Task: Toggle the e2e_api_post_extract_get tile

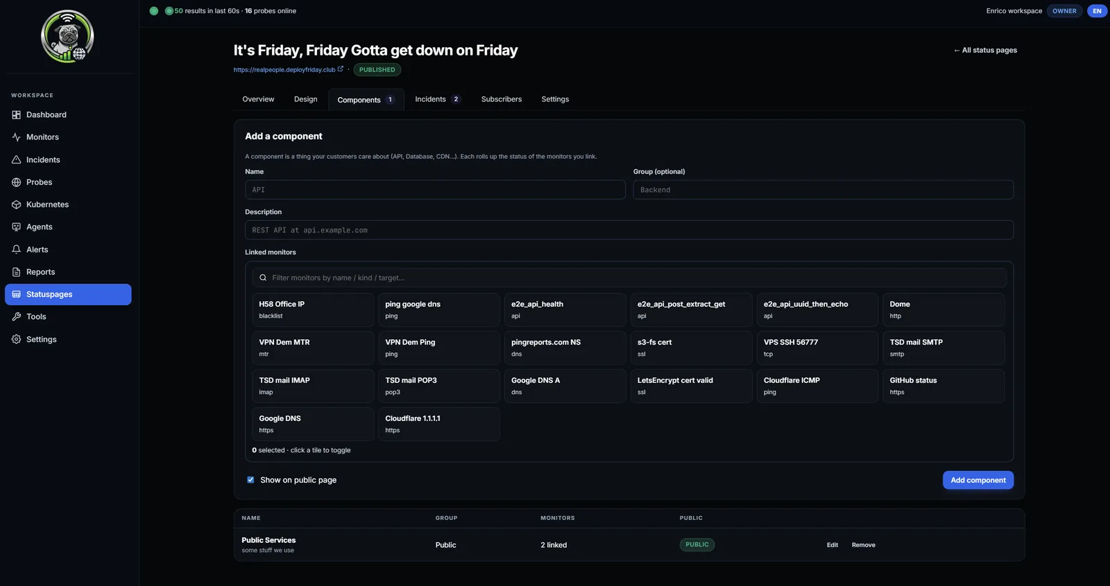Action: [692, 309]
